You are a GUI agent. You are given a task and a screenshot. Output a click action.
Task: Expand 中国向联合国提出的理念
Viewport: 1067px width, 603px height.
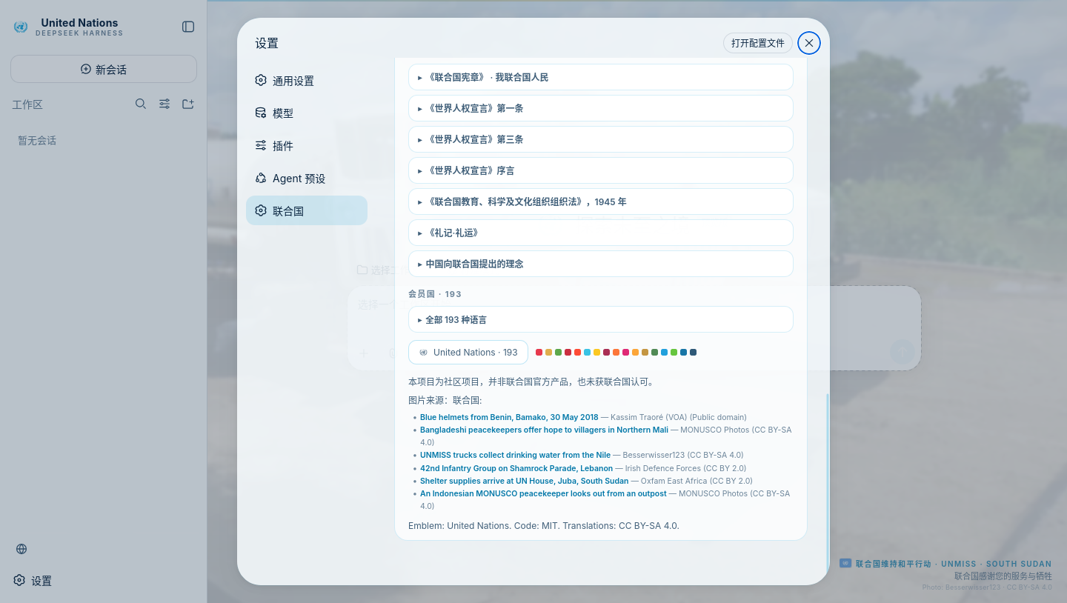coord(601,264)
